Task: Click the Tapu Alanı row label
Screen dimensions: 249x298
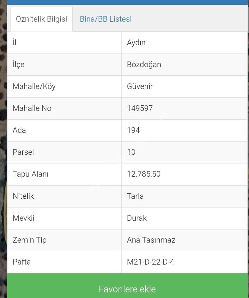Action: pyautogui.click(x=30, y=174)
